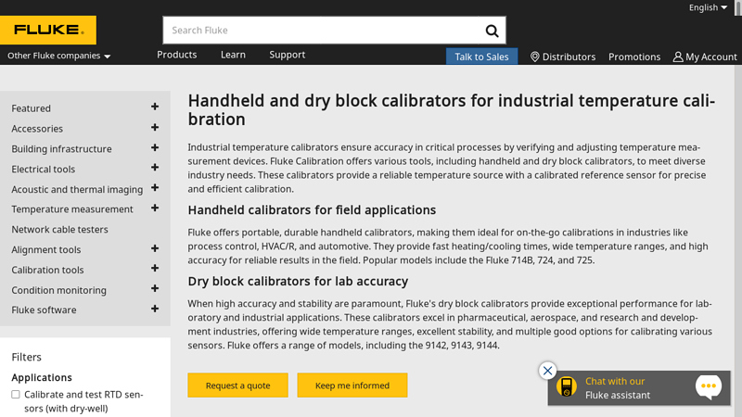Click the Filters heading
This screenshot has width=742, height=417.
pyautogui.click(x=27, y=357)
